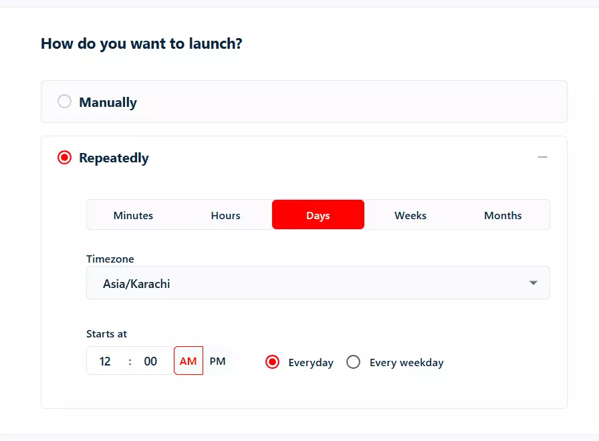The height and width of the screenshot is (441, 599).
Task: Click the How do you want to launch heading
Action: tap(141, 43)
